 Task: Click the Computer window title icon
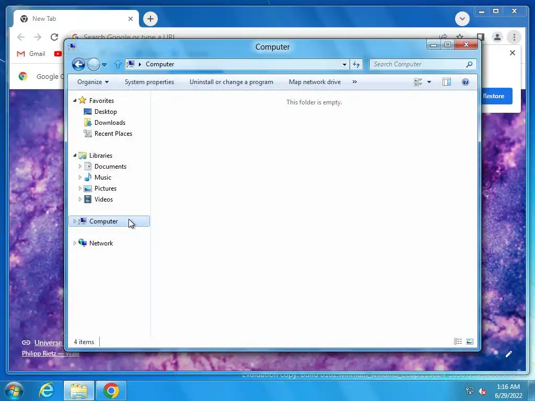point(72,46)
